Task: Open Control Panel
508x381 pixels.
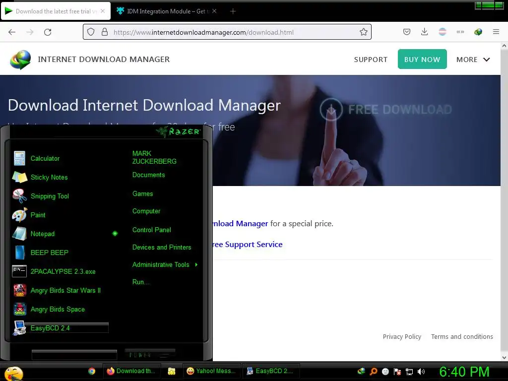Action: (151, 230)
